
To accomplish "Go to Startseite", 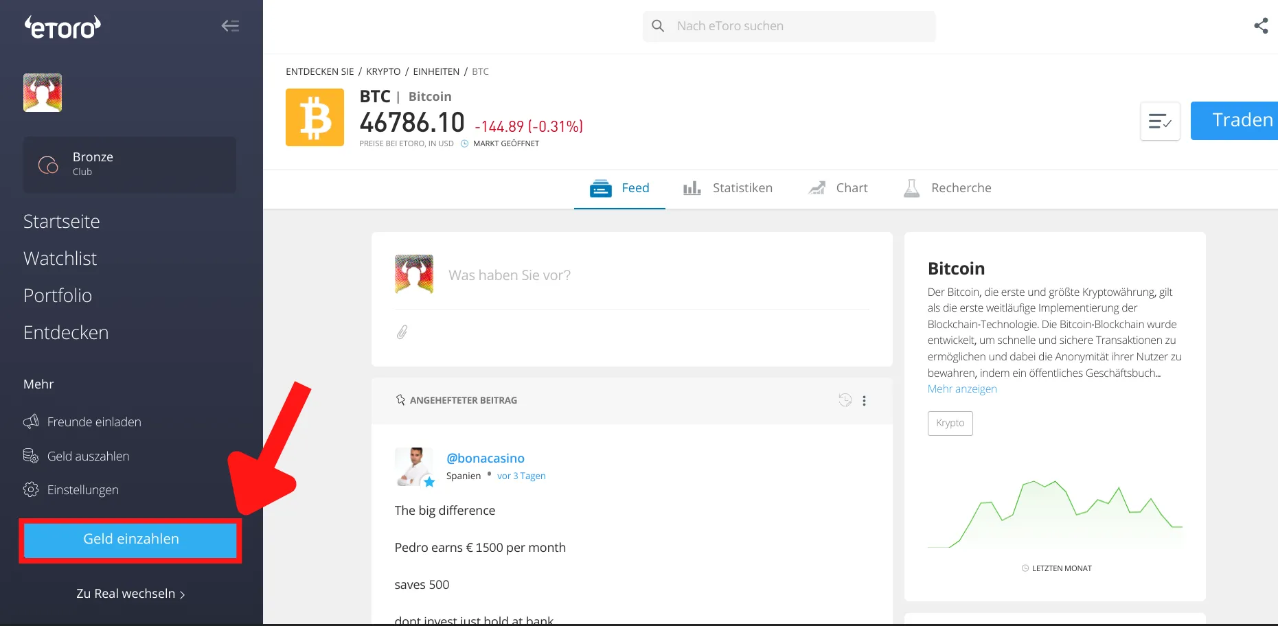I will 62,221.
